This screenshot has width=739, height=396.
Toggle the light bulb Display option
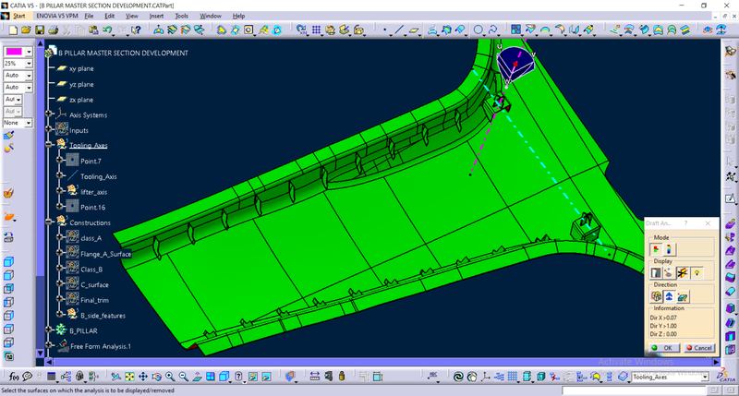[x=697, y=273]
